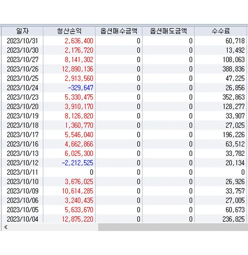Image resolution: width=248 pixels, height=255 pixels.
Task: Click fee value 20,134
Action: click(x=235, y=163)
